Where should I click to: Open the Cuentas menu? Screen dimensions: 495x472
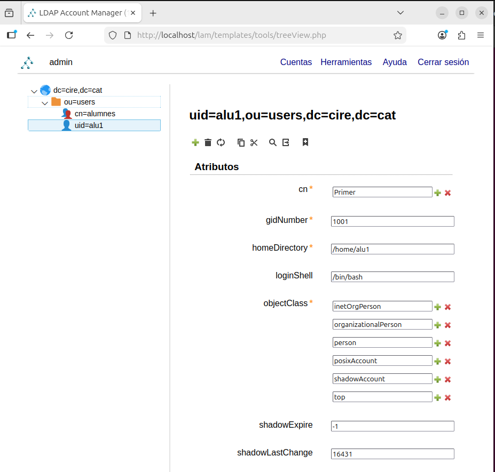point(296,62)
